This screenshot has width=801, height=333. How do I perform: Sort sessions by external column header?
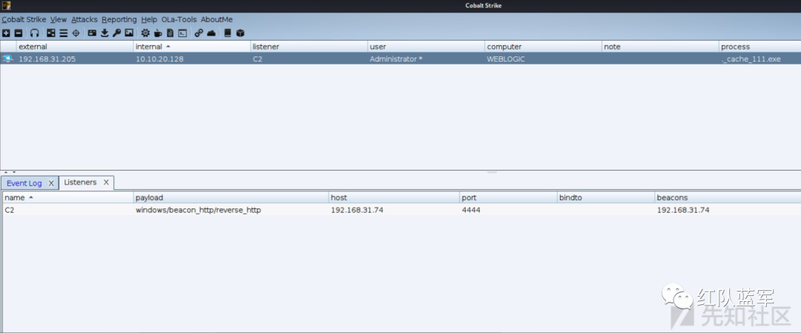(x=75, y=47)
